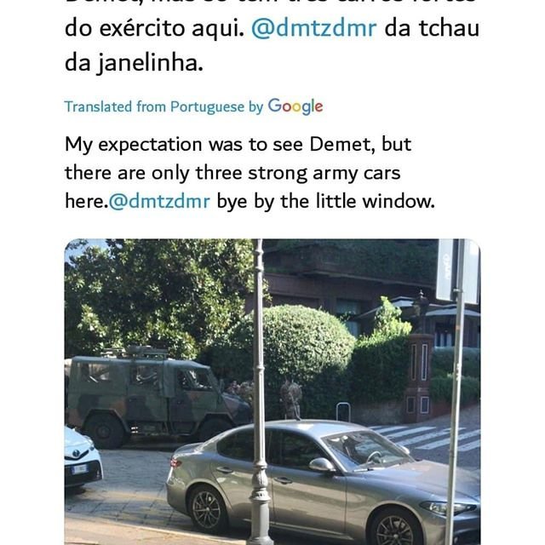Click the Toyota emblem on white car
Image resolution: width=545 pixels, height=545 pixels.
[76, 453]
